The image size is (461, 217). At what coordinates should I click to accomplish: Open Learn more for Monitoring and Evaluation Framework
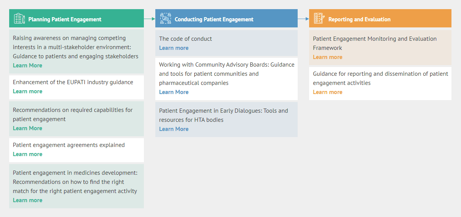pos(327,57)
